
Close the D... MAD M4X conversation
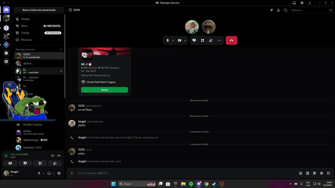[x=61, y=71]
